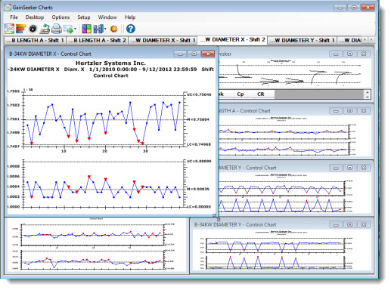391x290 pixels.
Task: Click right tab-scroll arrow on tab strip
Action: pyautogui.click(x=371, y=40)
